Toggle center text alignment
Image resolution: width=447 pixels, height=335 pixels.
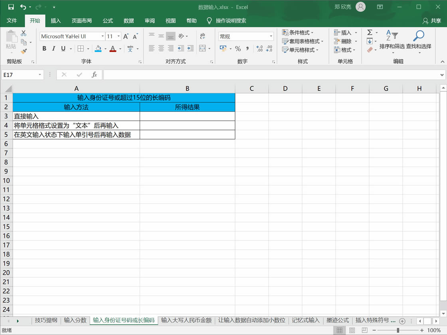pyautogui.click(x=160, y=49)
